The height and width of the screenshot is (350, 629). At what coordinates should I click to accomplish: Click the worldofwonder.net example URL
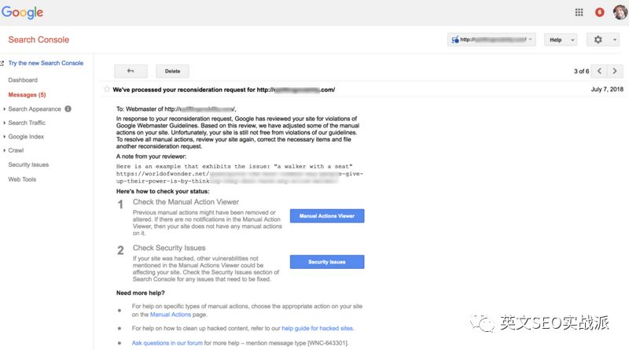pyautogui.click(x=240, y=178)
